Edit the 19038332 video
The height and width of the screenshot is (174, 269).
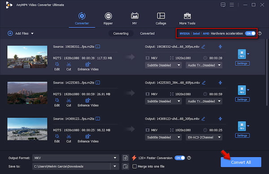(57, 66)
